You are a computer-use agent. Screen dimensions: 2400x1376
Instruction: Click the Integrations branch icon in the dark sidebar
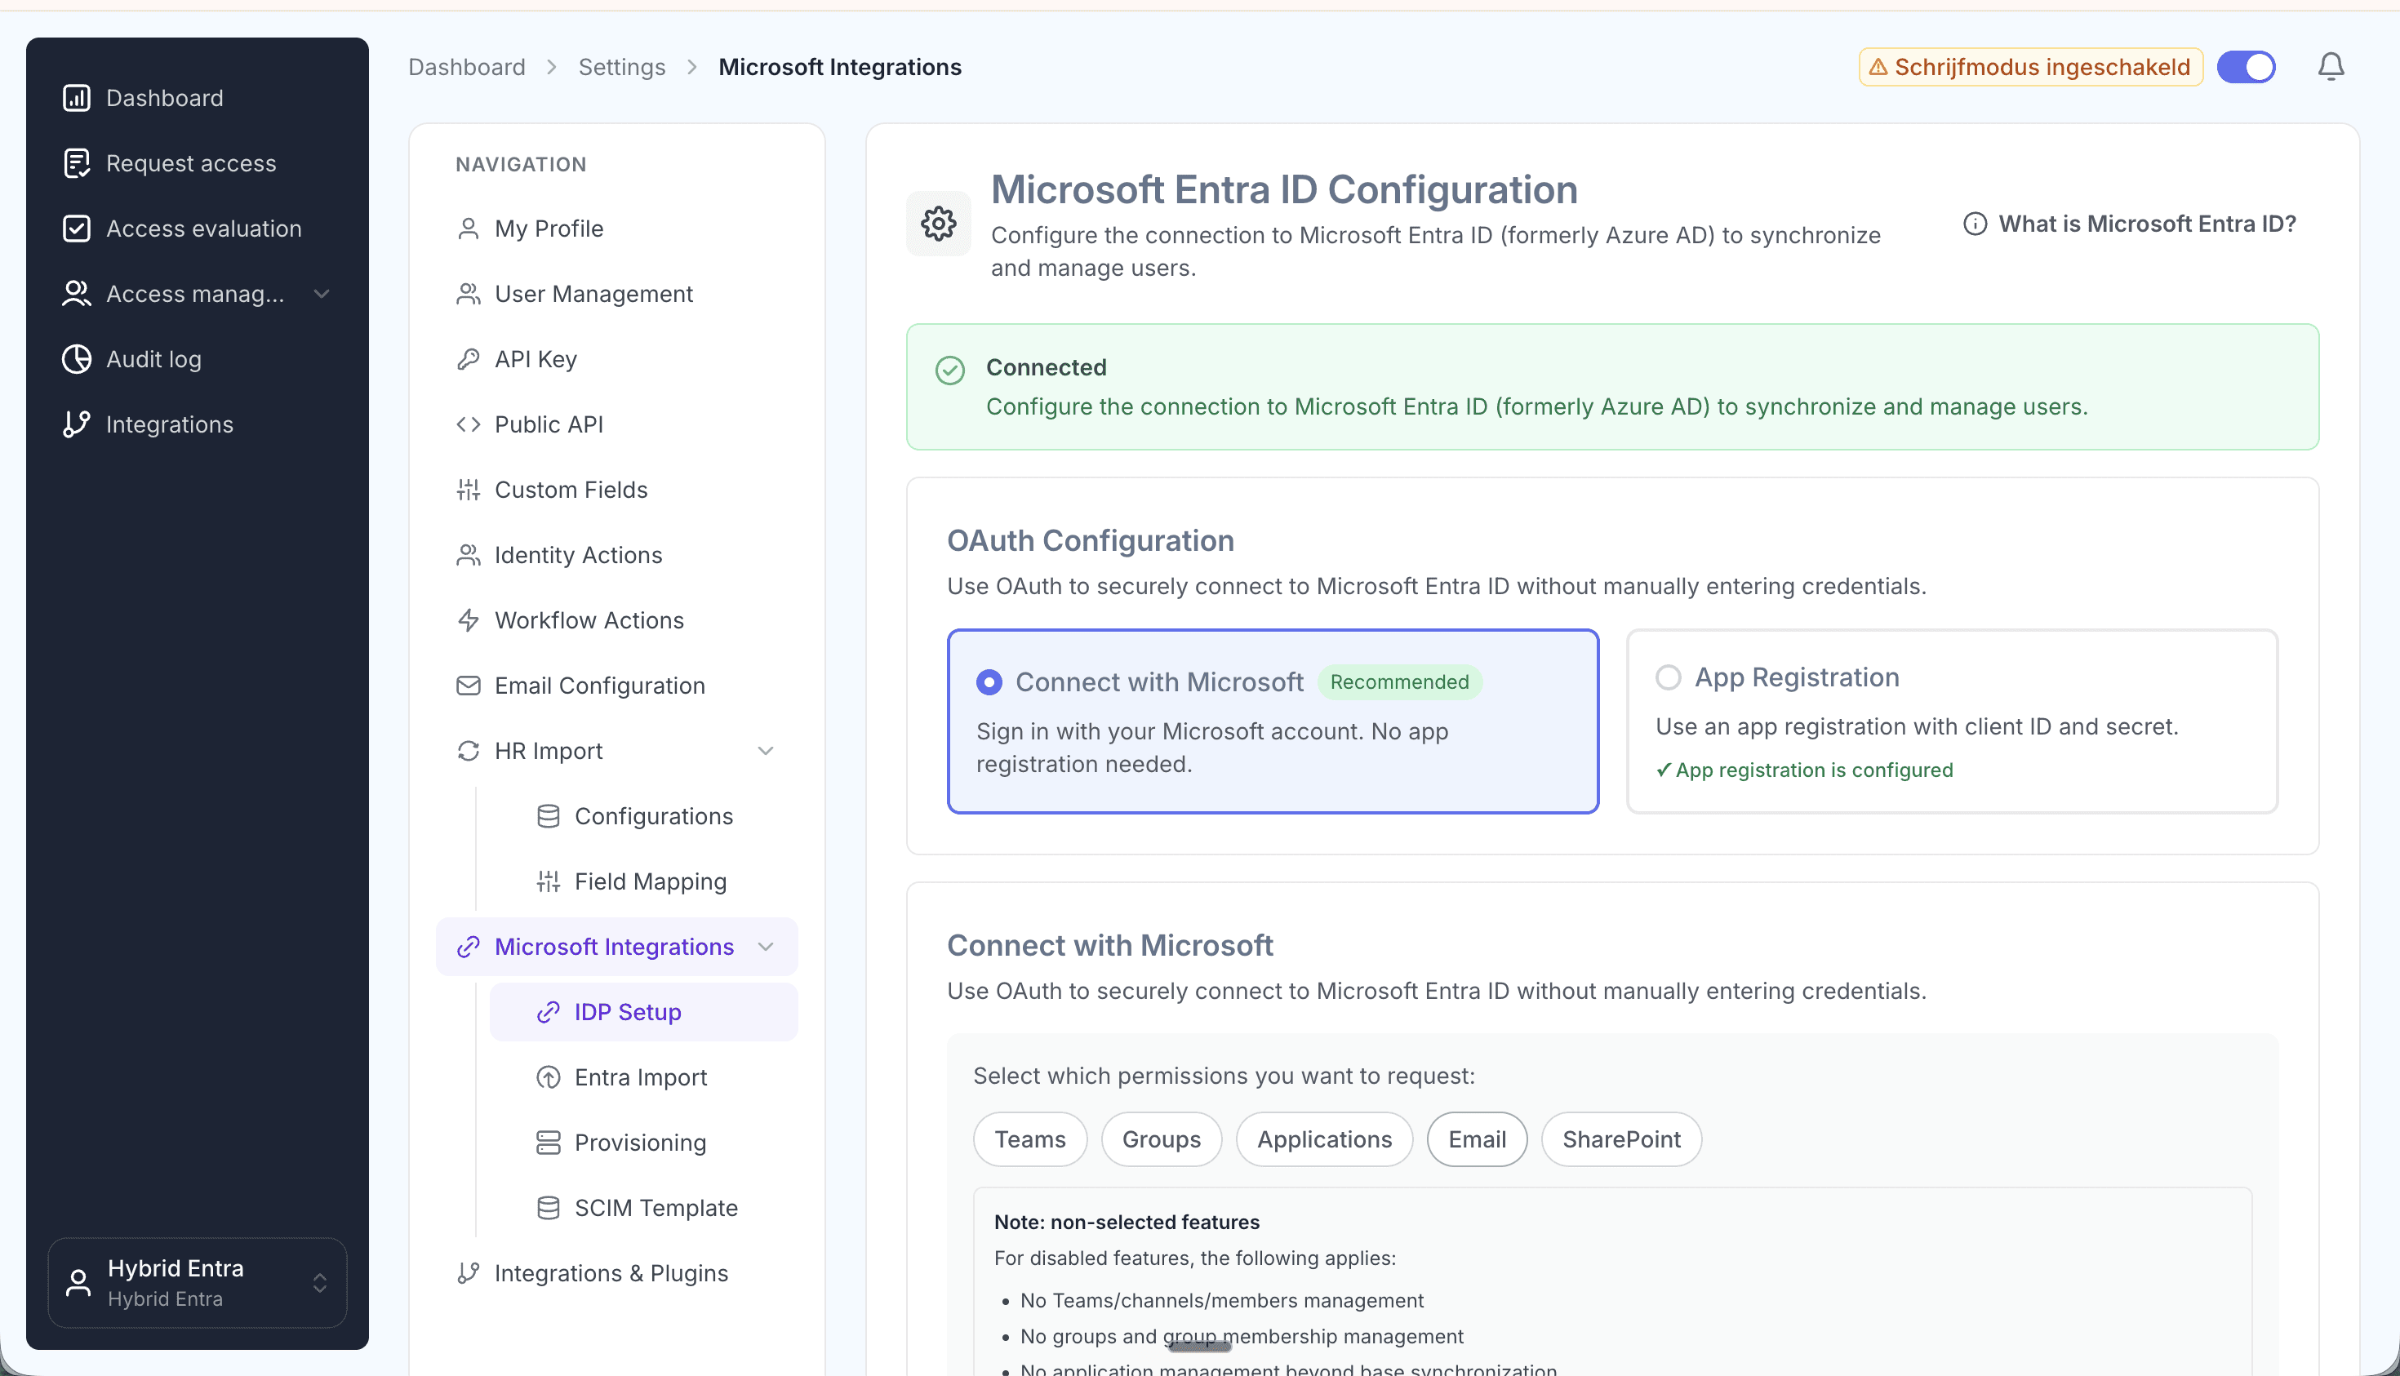[77, 424]
